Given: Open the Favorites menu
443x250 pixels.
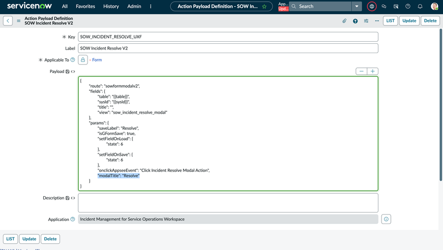Looking at the screenshot, I should [x=85, y=6].
